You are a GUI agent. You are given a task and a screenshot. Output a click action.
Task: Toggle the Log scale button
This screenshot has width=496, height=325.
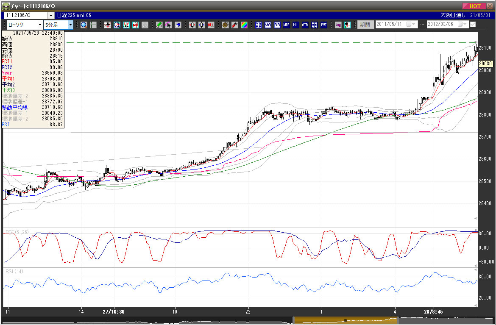pyautogui.click(x=338, y=25)
